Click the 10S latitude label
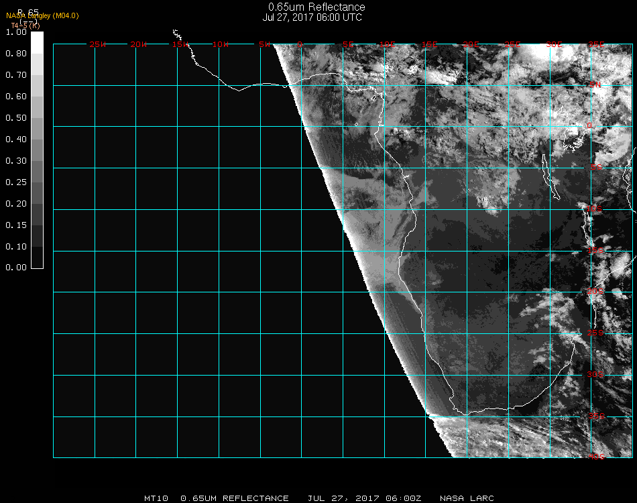 (x=594, y=209)
